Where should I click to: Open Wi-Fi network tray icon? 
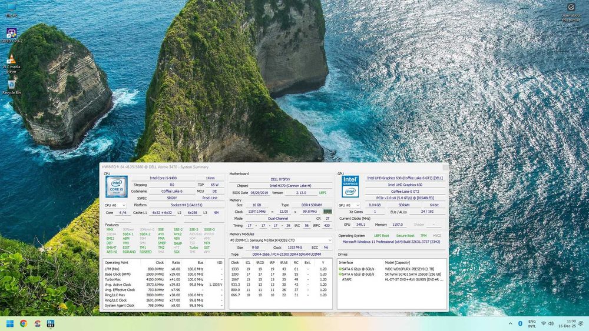pos(543,323)
